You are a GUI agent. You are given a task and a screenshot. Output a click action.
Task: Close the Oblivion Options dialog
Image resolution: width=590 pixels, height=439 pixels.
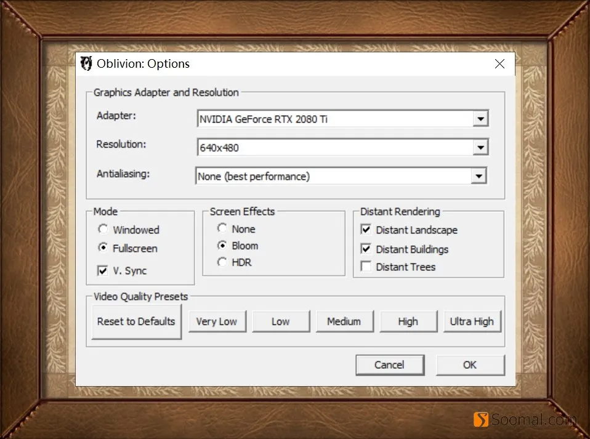pyautogui.click(x=499, y=64)
